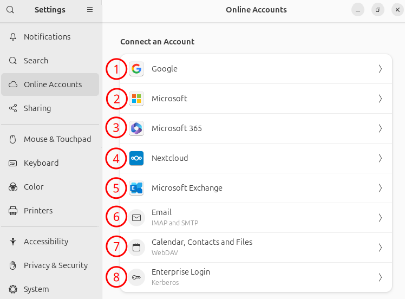Viewport: 405px width, 299px height.
Task: Click the Email envelope icon
Action: [x=136, y=218]
